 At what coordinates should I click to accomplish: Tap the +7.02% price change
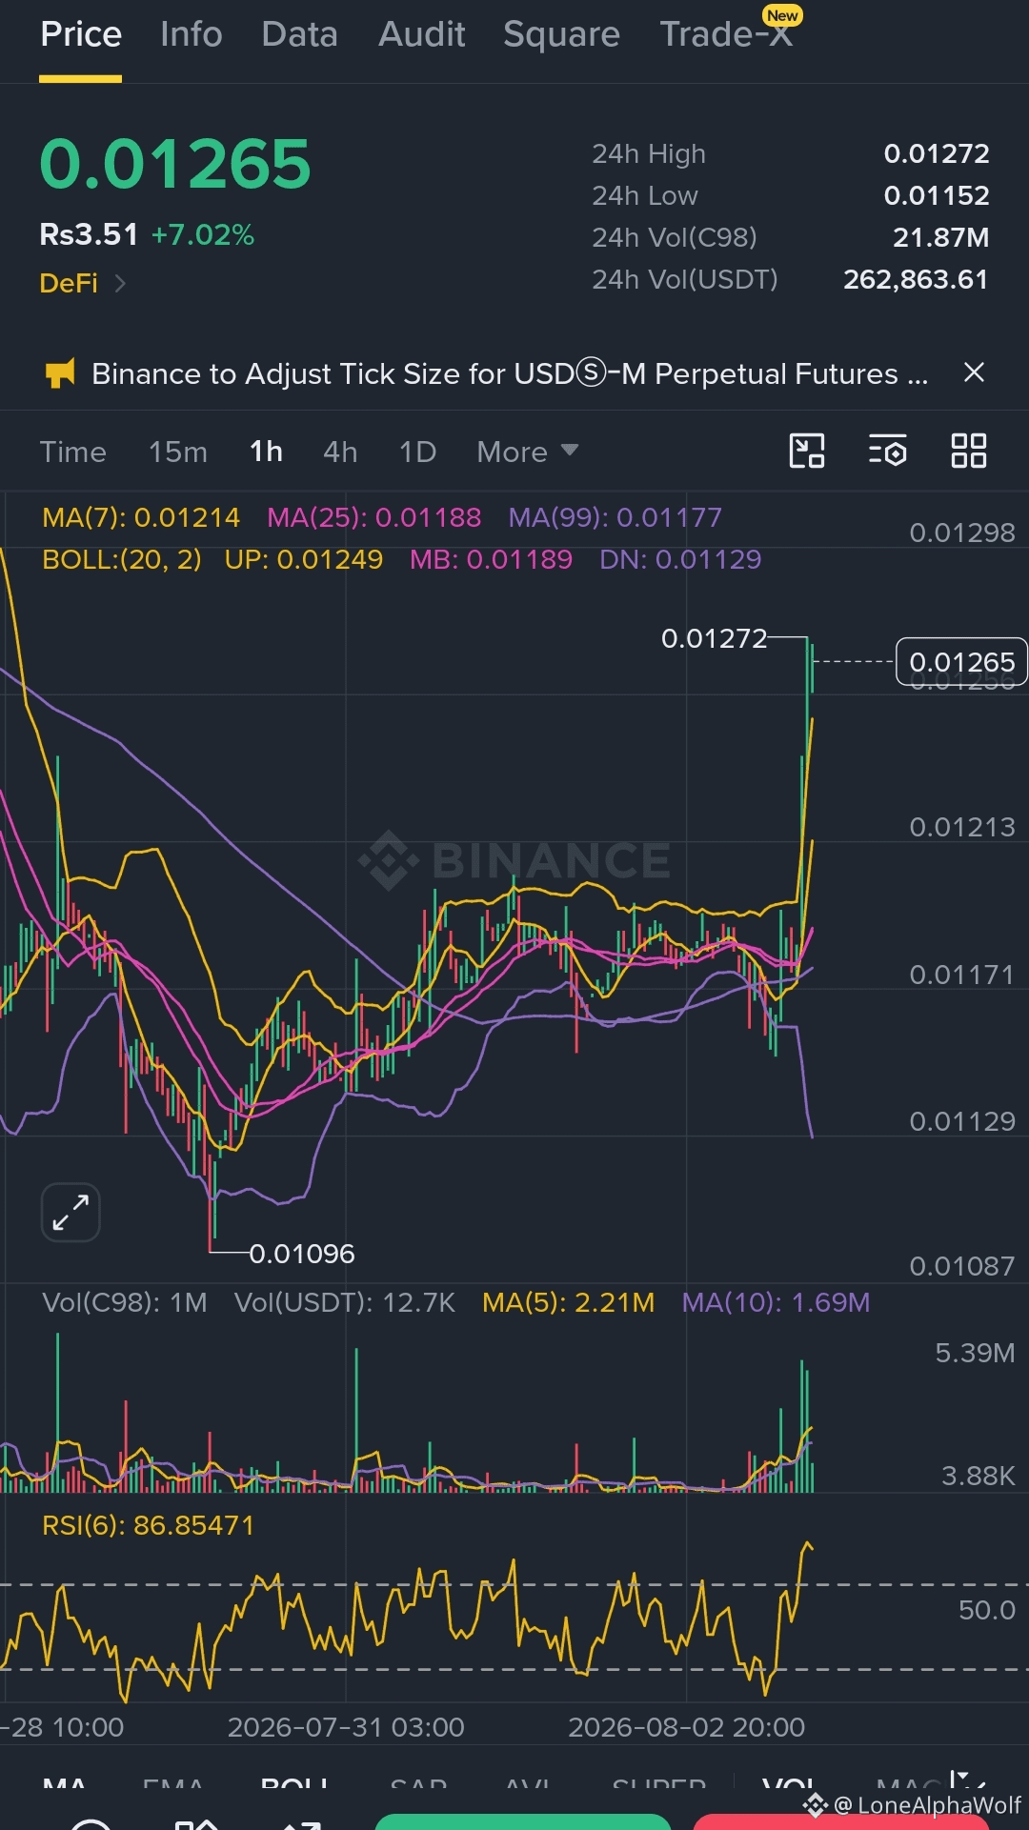tap(203, 234)
